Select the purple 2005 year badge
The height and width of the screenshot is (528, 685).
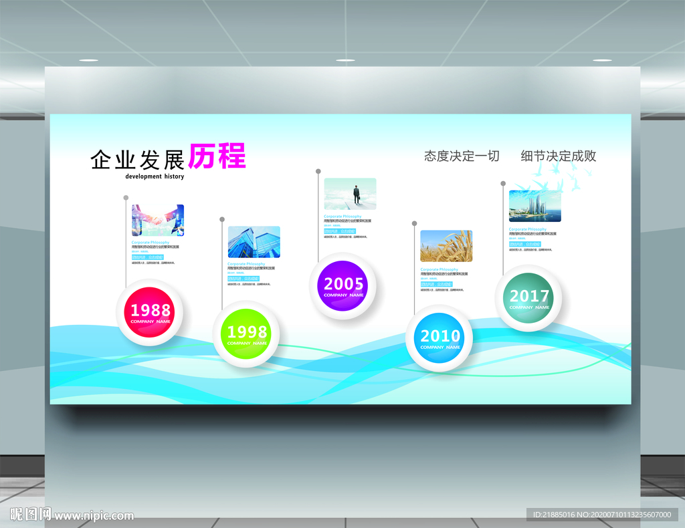coord(343,285)
